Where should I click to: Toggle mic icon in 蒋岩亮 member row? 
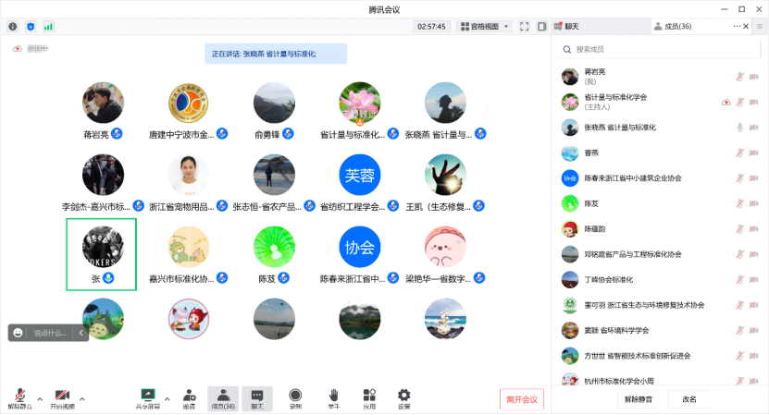[739, 77]
